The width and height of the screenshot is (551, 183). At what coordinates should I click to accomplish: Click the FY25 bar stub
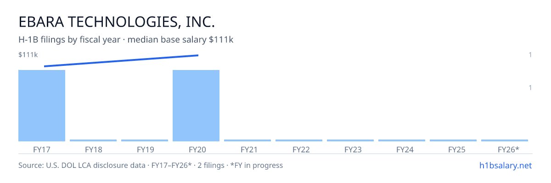[453, 140]
